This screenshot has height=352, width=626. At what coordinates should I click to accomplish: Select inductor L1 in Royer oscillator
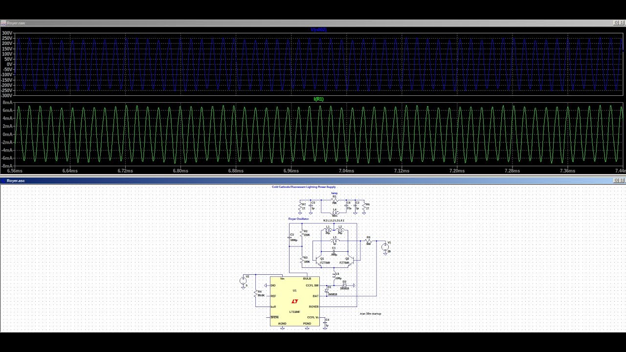pos(328,230)
